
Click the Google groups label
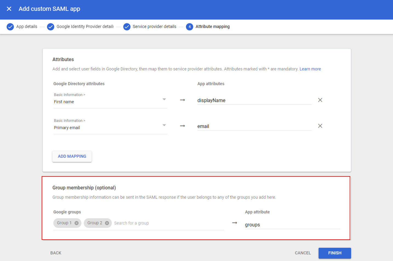[x=67, y=212]
